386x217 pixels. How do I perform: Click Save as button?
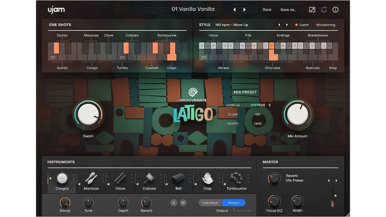click(288, 10)
